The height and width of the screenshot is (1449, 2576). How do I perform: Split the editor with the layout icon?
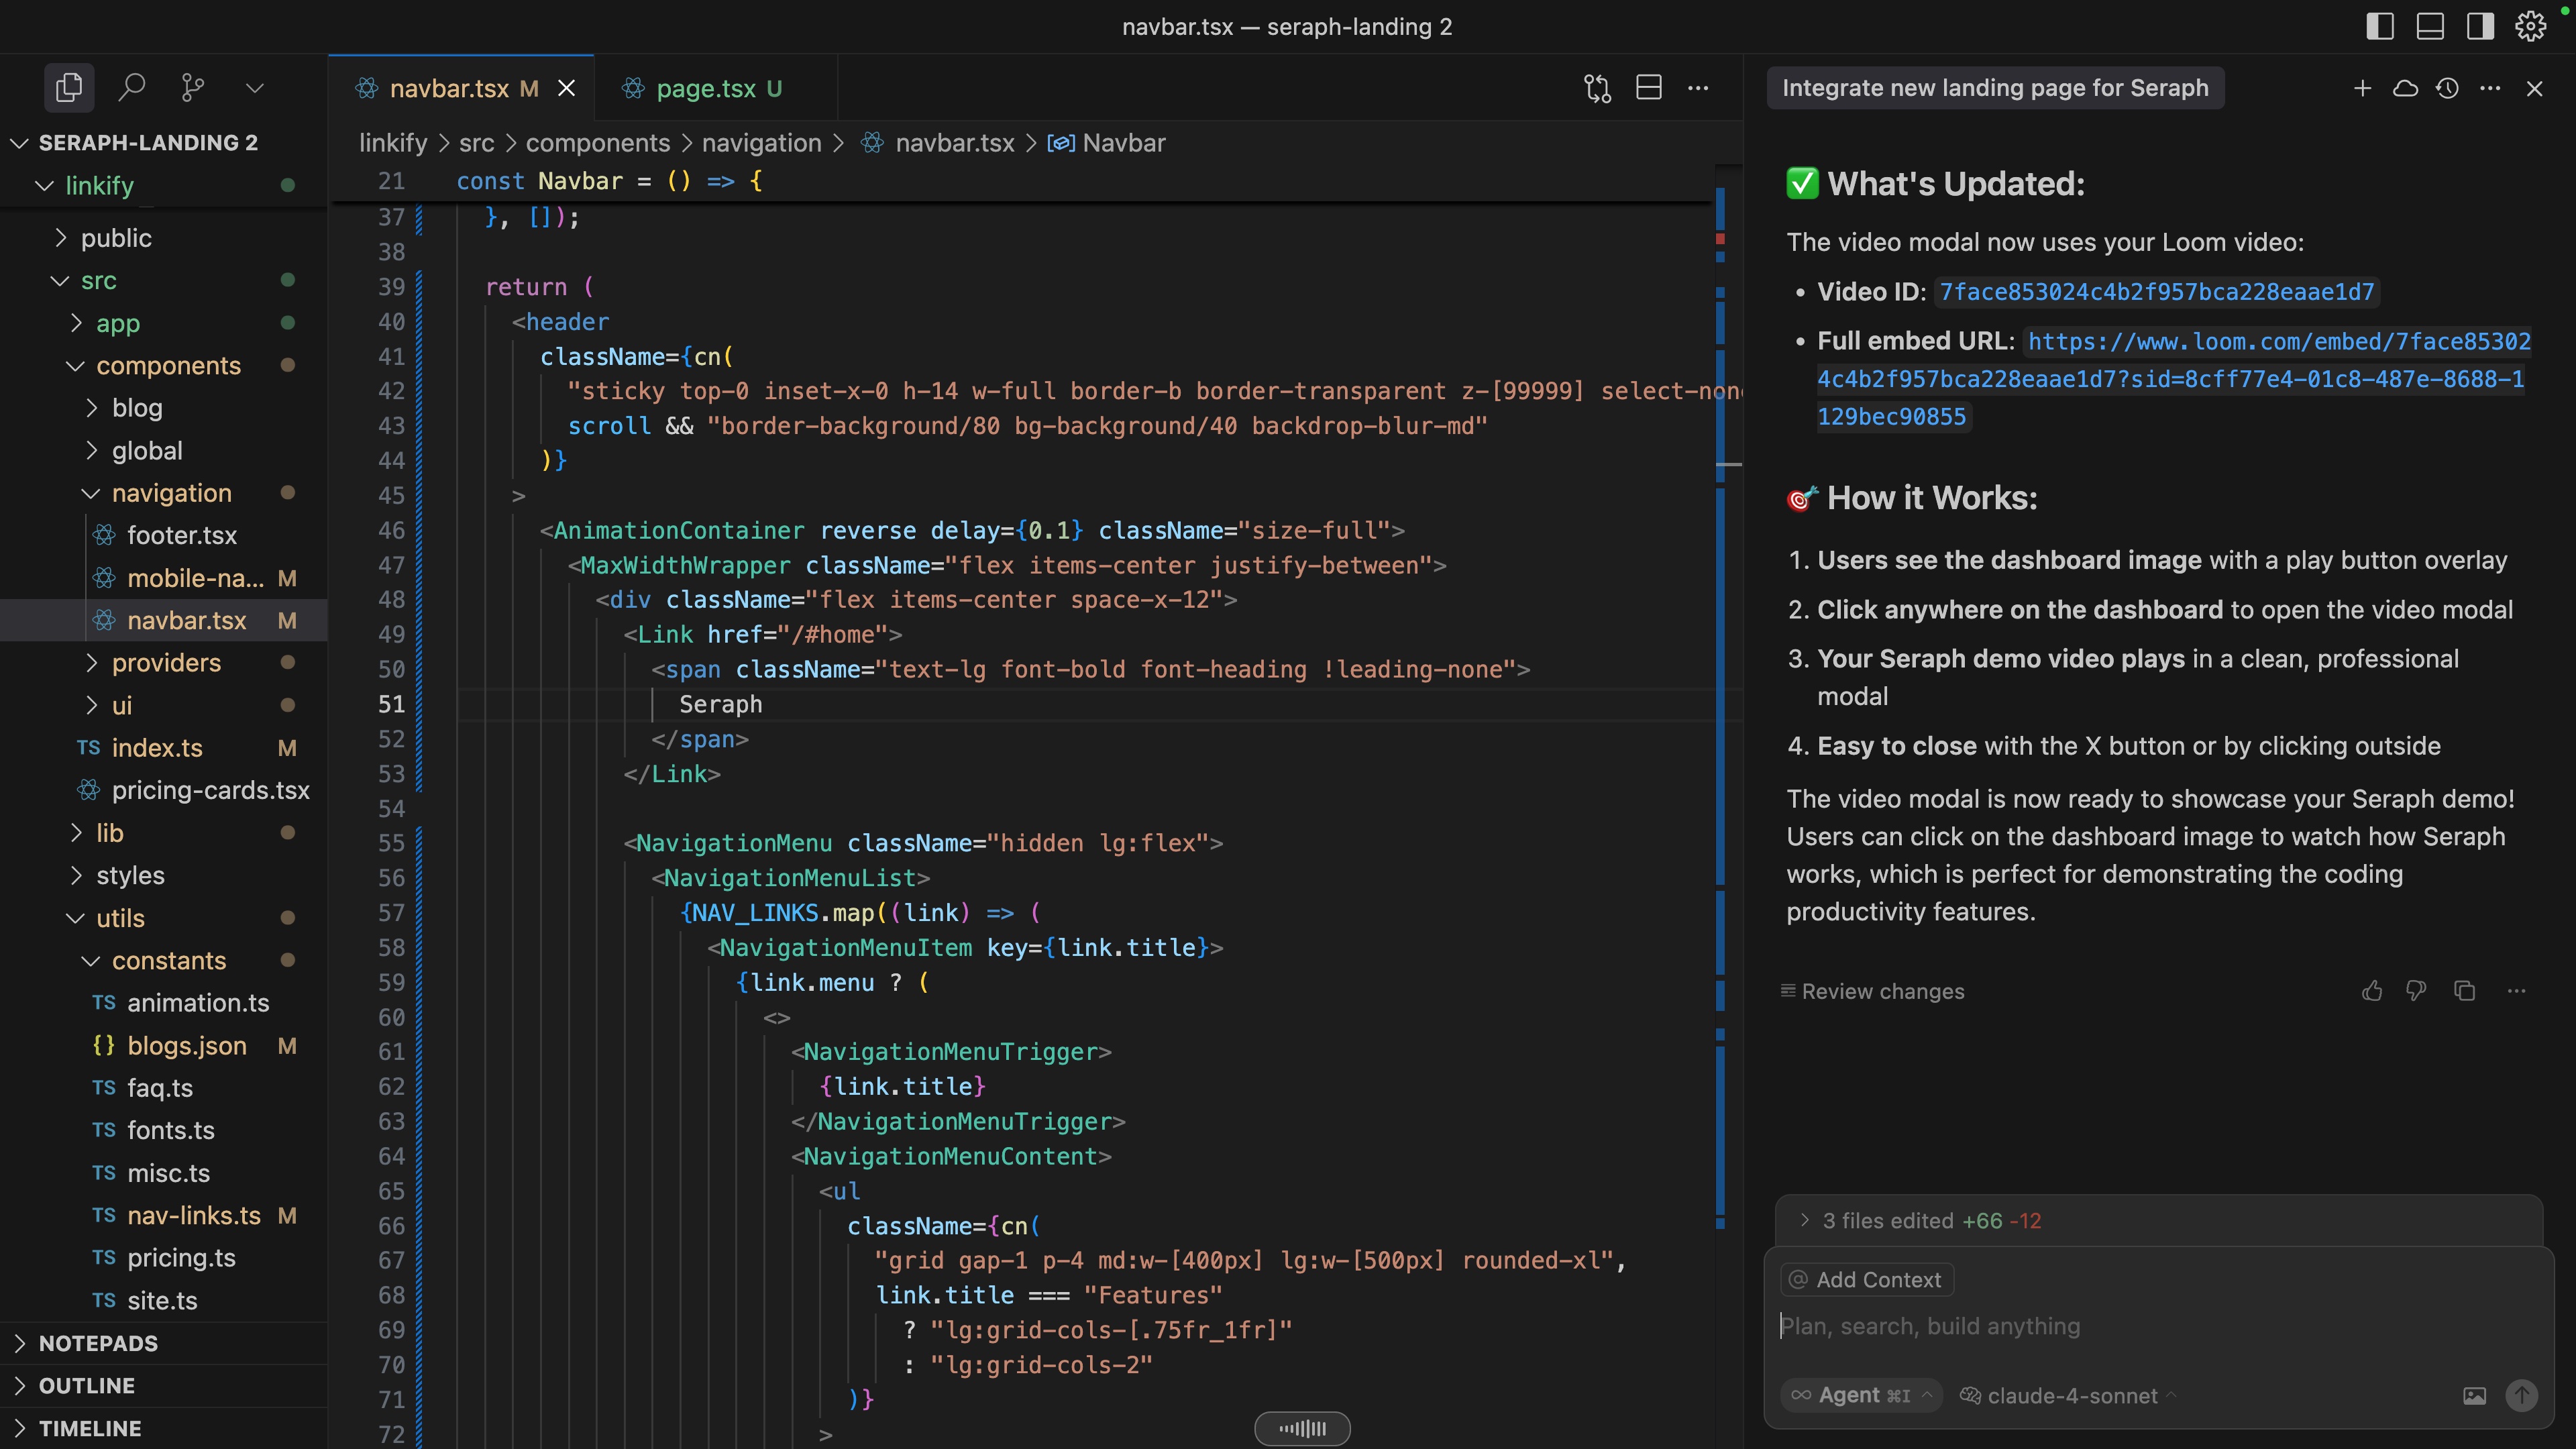pyautogui.click(x=1649, y=88)
